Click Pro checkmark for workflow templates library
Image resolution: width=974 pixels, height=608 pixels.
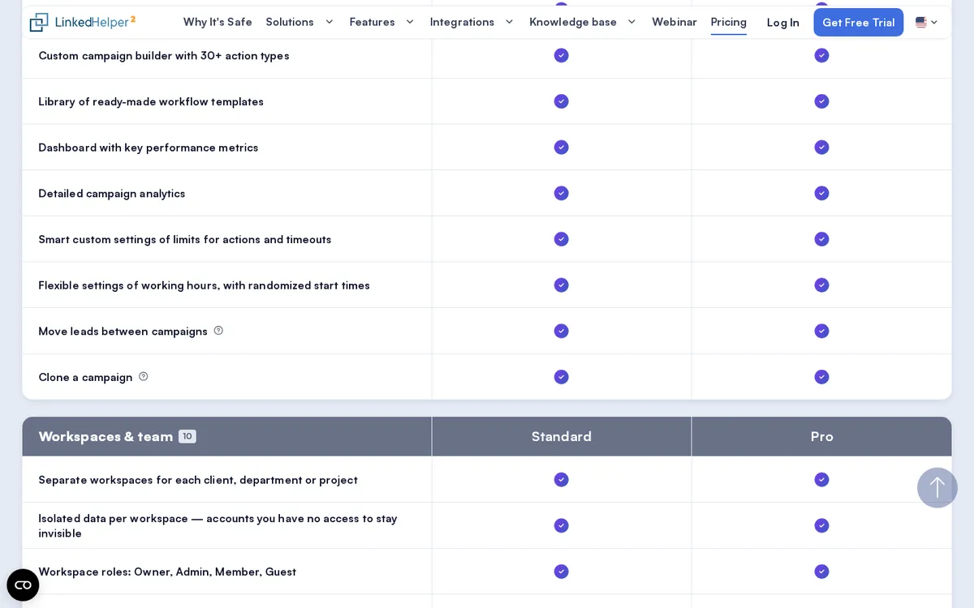821,101
